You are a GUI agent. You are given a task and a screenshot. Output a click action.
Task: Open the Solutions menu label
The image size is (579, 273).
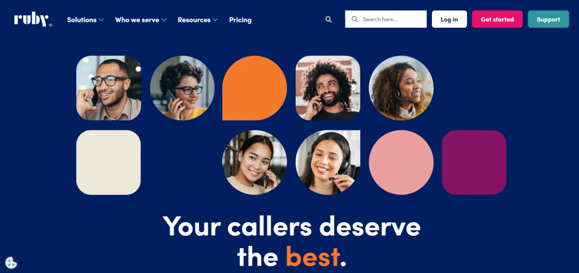[x=81, y=20]
